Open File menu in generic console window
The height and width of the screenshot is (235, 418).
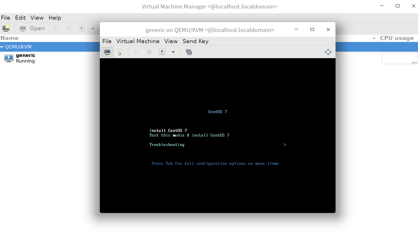(x=107, y=41)
